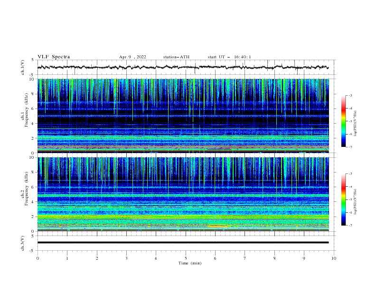Click the "1" tick on time axis
The image size is (376, 290).
pos(67,258)
